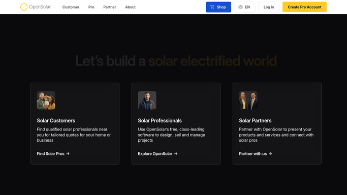Click the Log In button
The image size is (347, 195).
click(269, 7)
